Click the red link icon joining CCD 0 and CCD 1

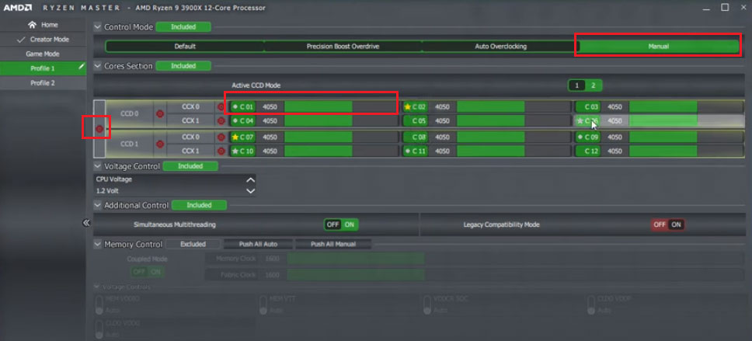(x=99, y=128)
